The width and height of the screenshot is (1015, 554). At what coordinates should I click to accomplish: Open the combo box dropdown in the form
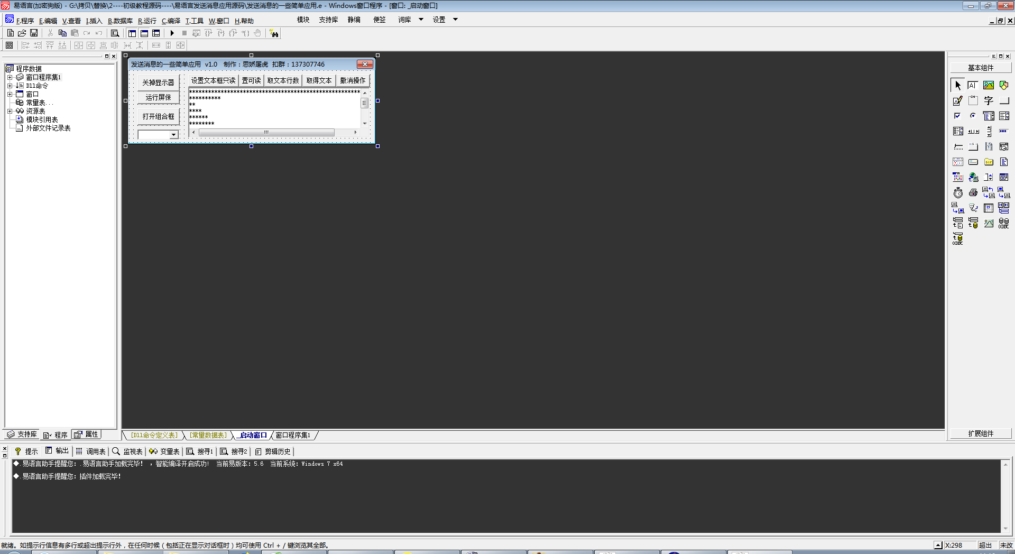pos(173,135)
